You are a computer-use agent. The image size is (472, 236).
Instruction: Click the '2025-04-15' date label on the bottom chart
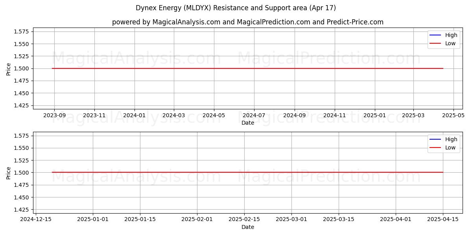[442, 219]
